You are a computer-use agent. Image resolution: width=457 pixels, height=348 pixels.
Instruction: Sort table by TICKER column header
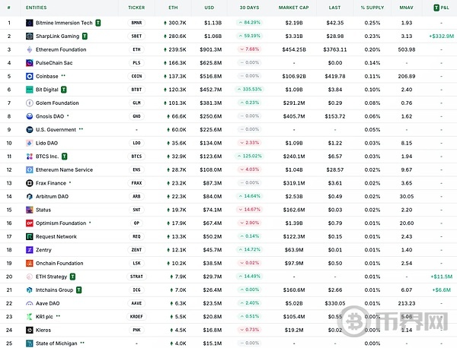coord(136,8)
